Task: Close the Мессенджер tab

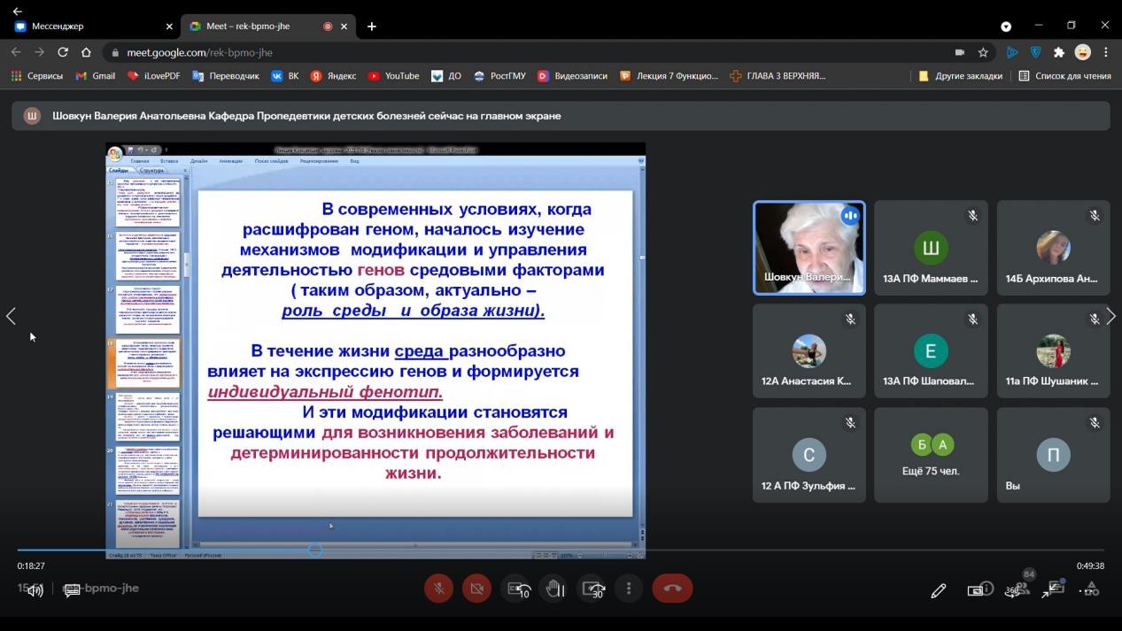Action: click(169, 27)
